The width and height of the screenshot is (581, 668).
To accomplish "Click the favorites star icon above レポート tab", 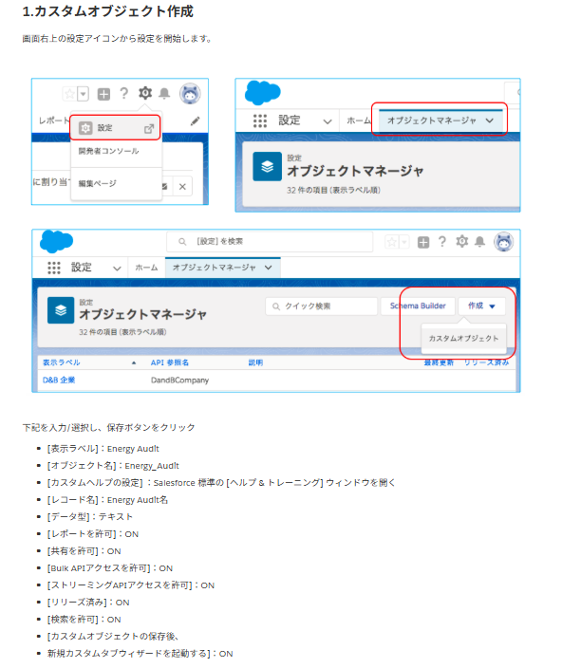I will point(69,94).
